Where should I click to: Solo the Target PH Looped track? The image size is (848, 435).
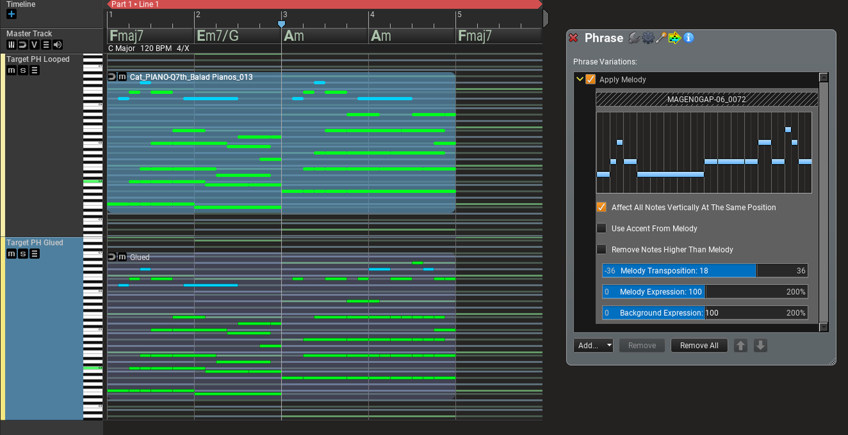coord(23,70)
